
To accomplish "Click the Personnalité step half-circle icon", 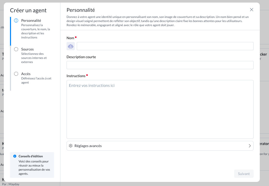I will coord(16,20).
